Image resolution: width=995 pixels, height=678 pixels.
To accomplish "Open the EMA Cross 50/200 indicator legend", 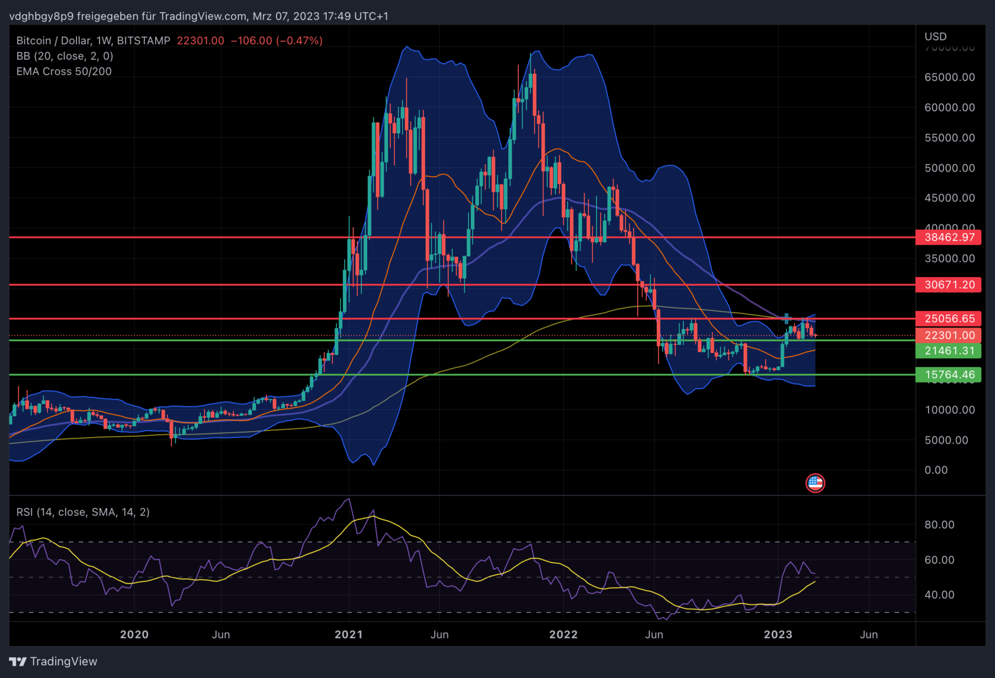I will [x=64, y=72].
